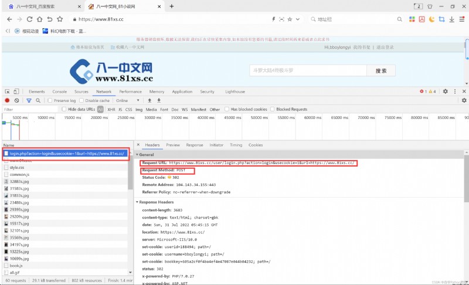Switch to the Console panel
This screenshot has height=285, width=469.
60,91
